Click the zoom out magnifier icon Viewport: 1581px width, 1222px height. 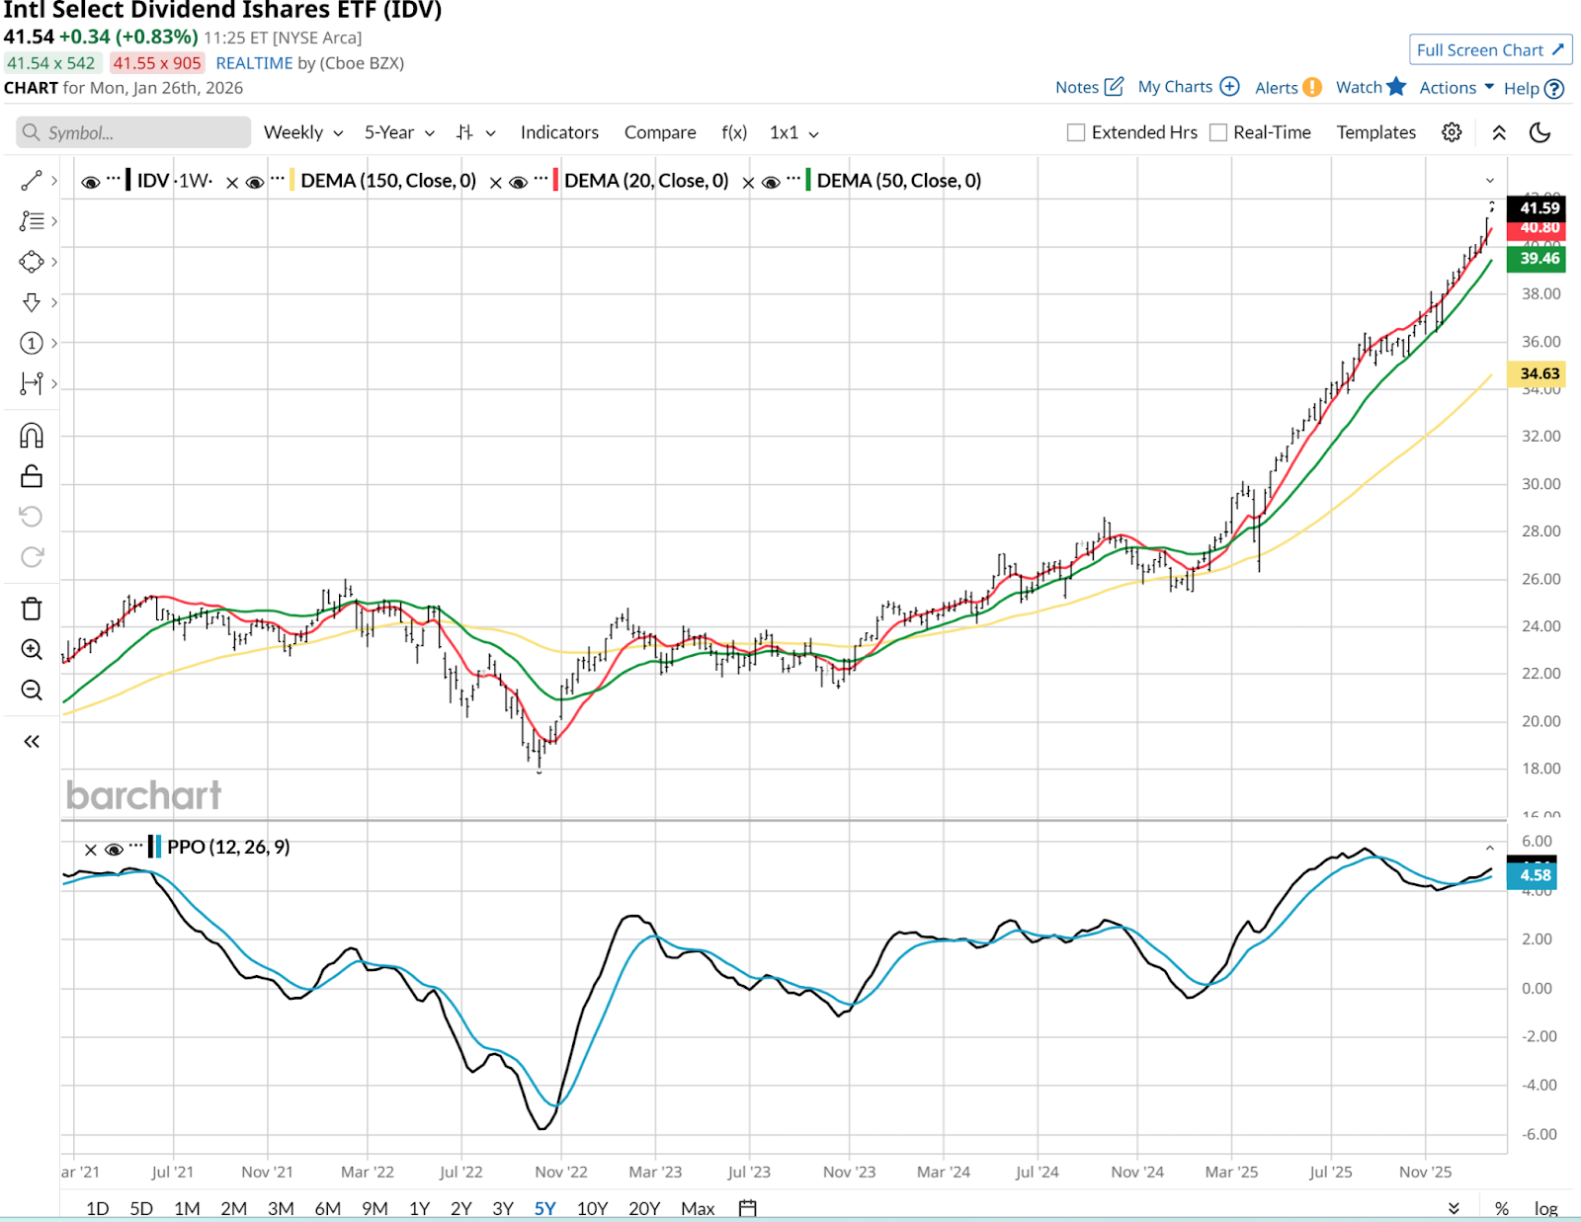click(32, 690)
